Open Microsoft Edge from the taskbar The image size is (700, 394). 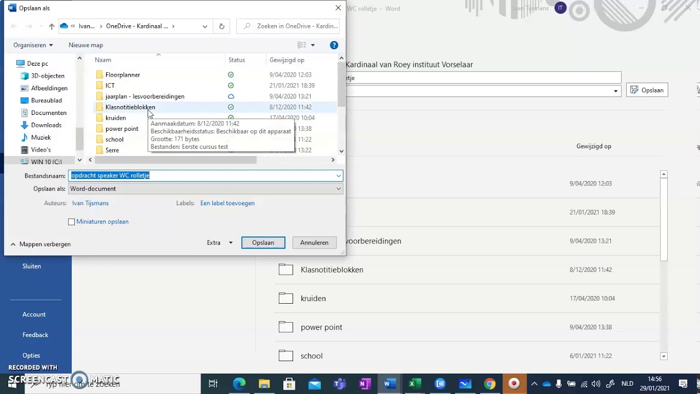pos(239,384)
